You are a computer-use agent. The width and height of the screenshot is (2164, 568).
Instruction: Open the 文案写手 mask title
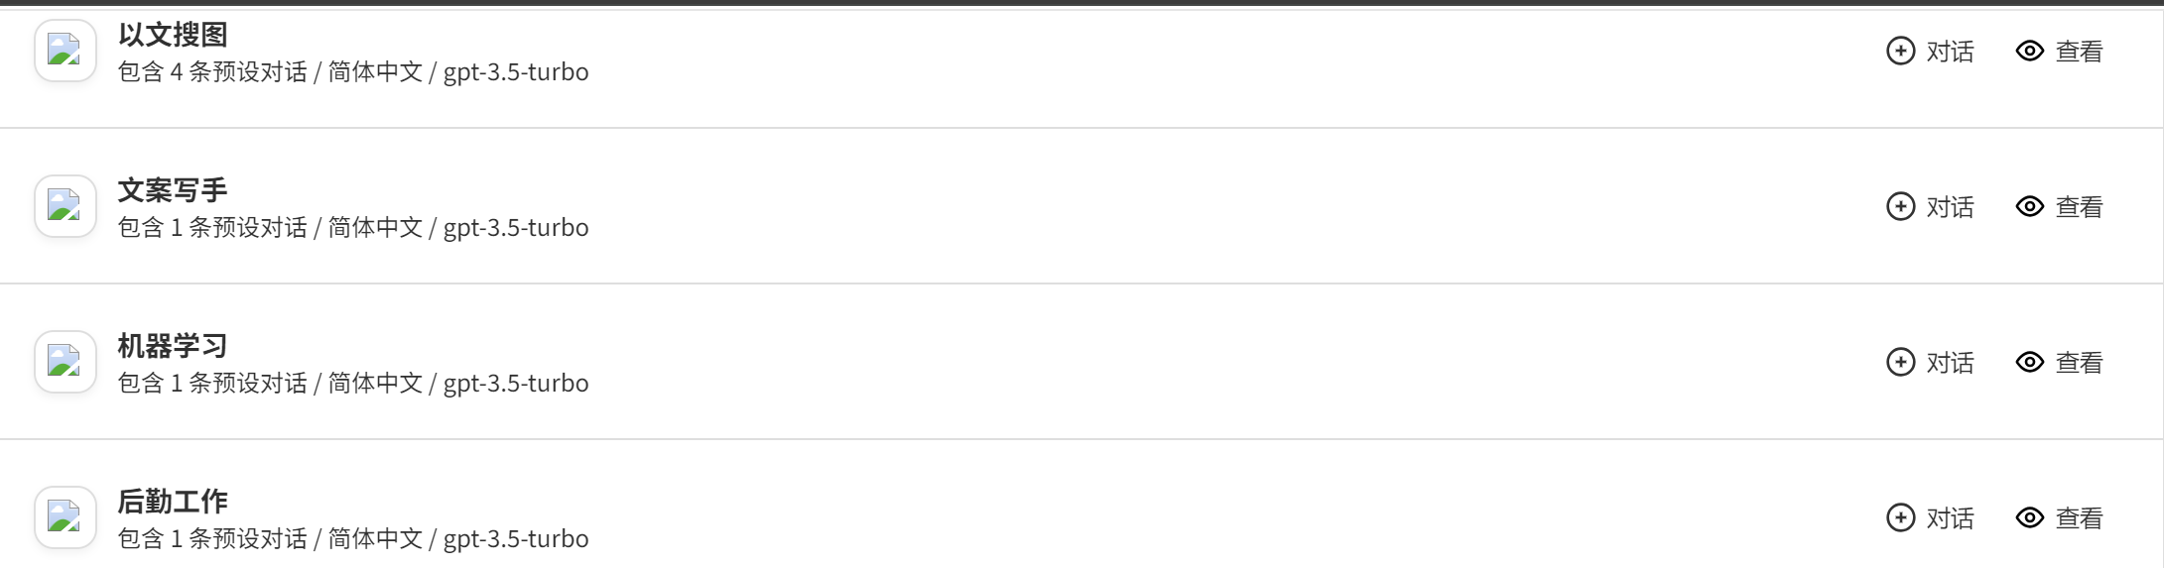click(x=173, y=190)
